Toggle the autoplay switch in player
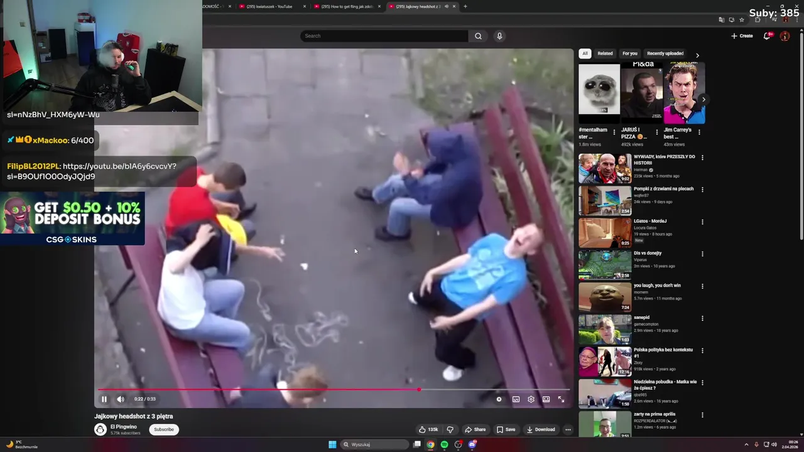This screenshot has height=452, width=804. (x=499, y=399)
